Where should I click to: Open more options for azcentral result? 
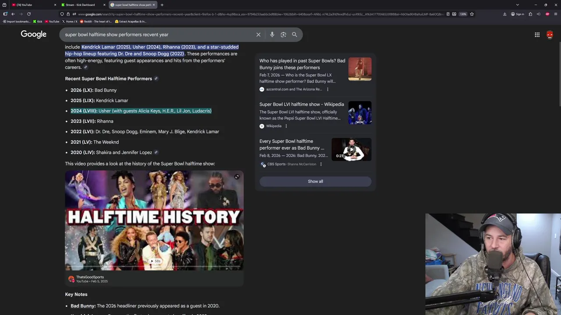[x=327, y=89]
